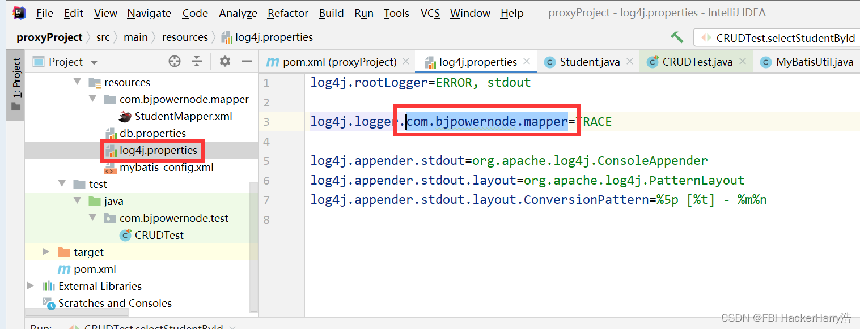The height and width of the screenshot is (329, 860).
Task: Collapse the java folder under test
Action: [x=78, y=201]
